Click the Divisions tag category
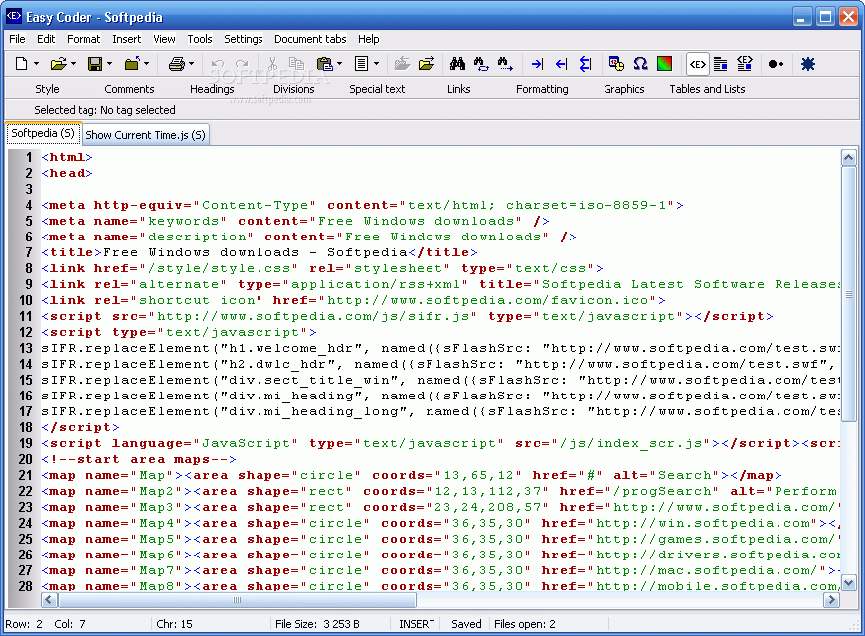Viewport: 865px width, 636px height. pyautogui.click(x=294, y=89)
